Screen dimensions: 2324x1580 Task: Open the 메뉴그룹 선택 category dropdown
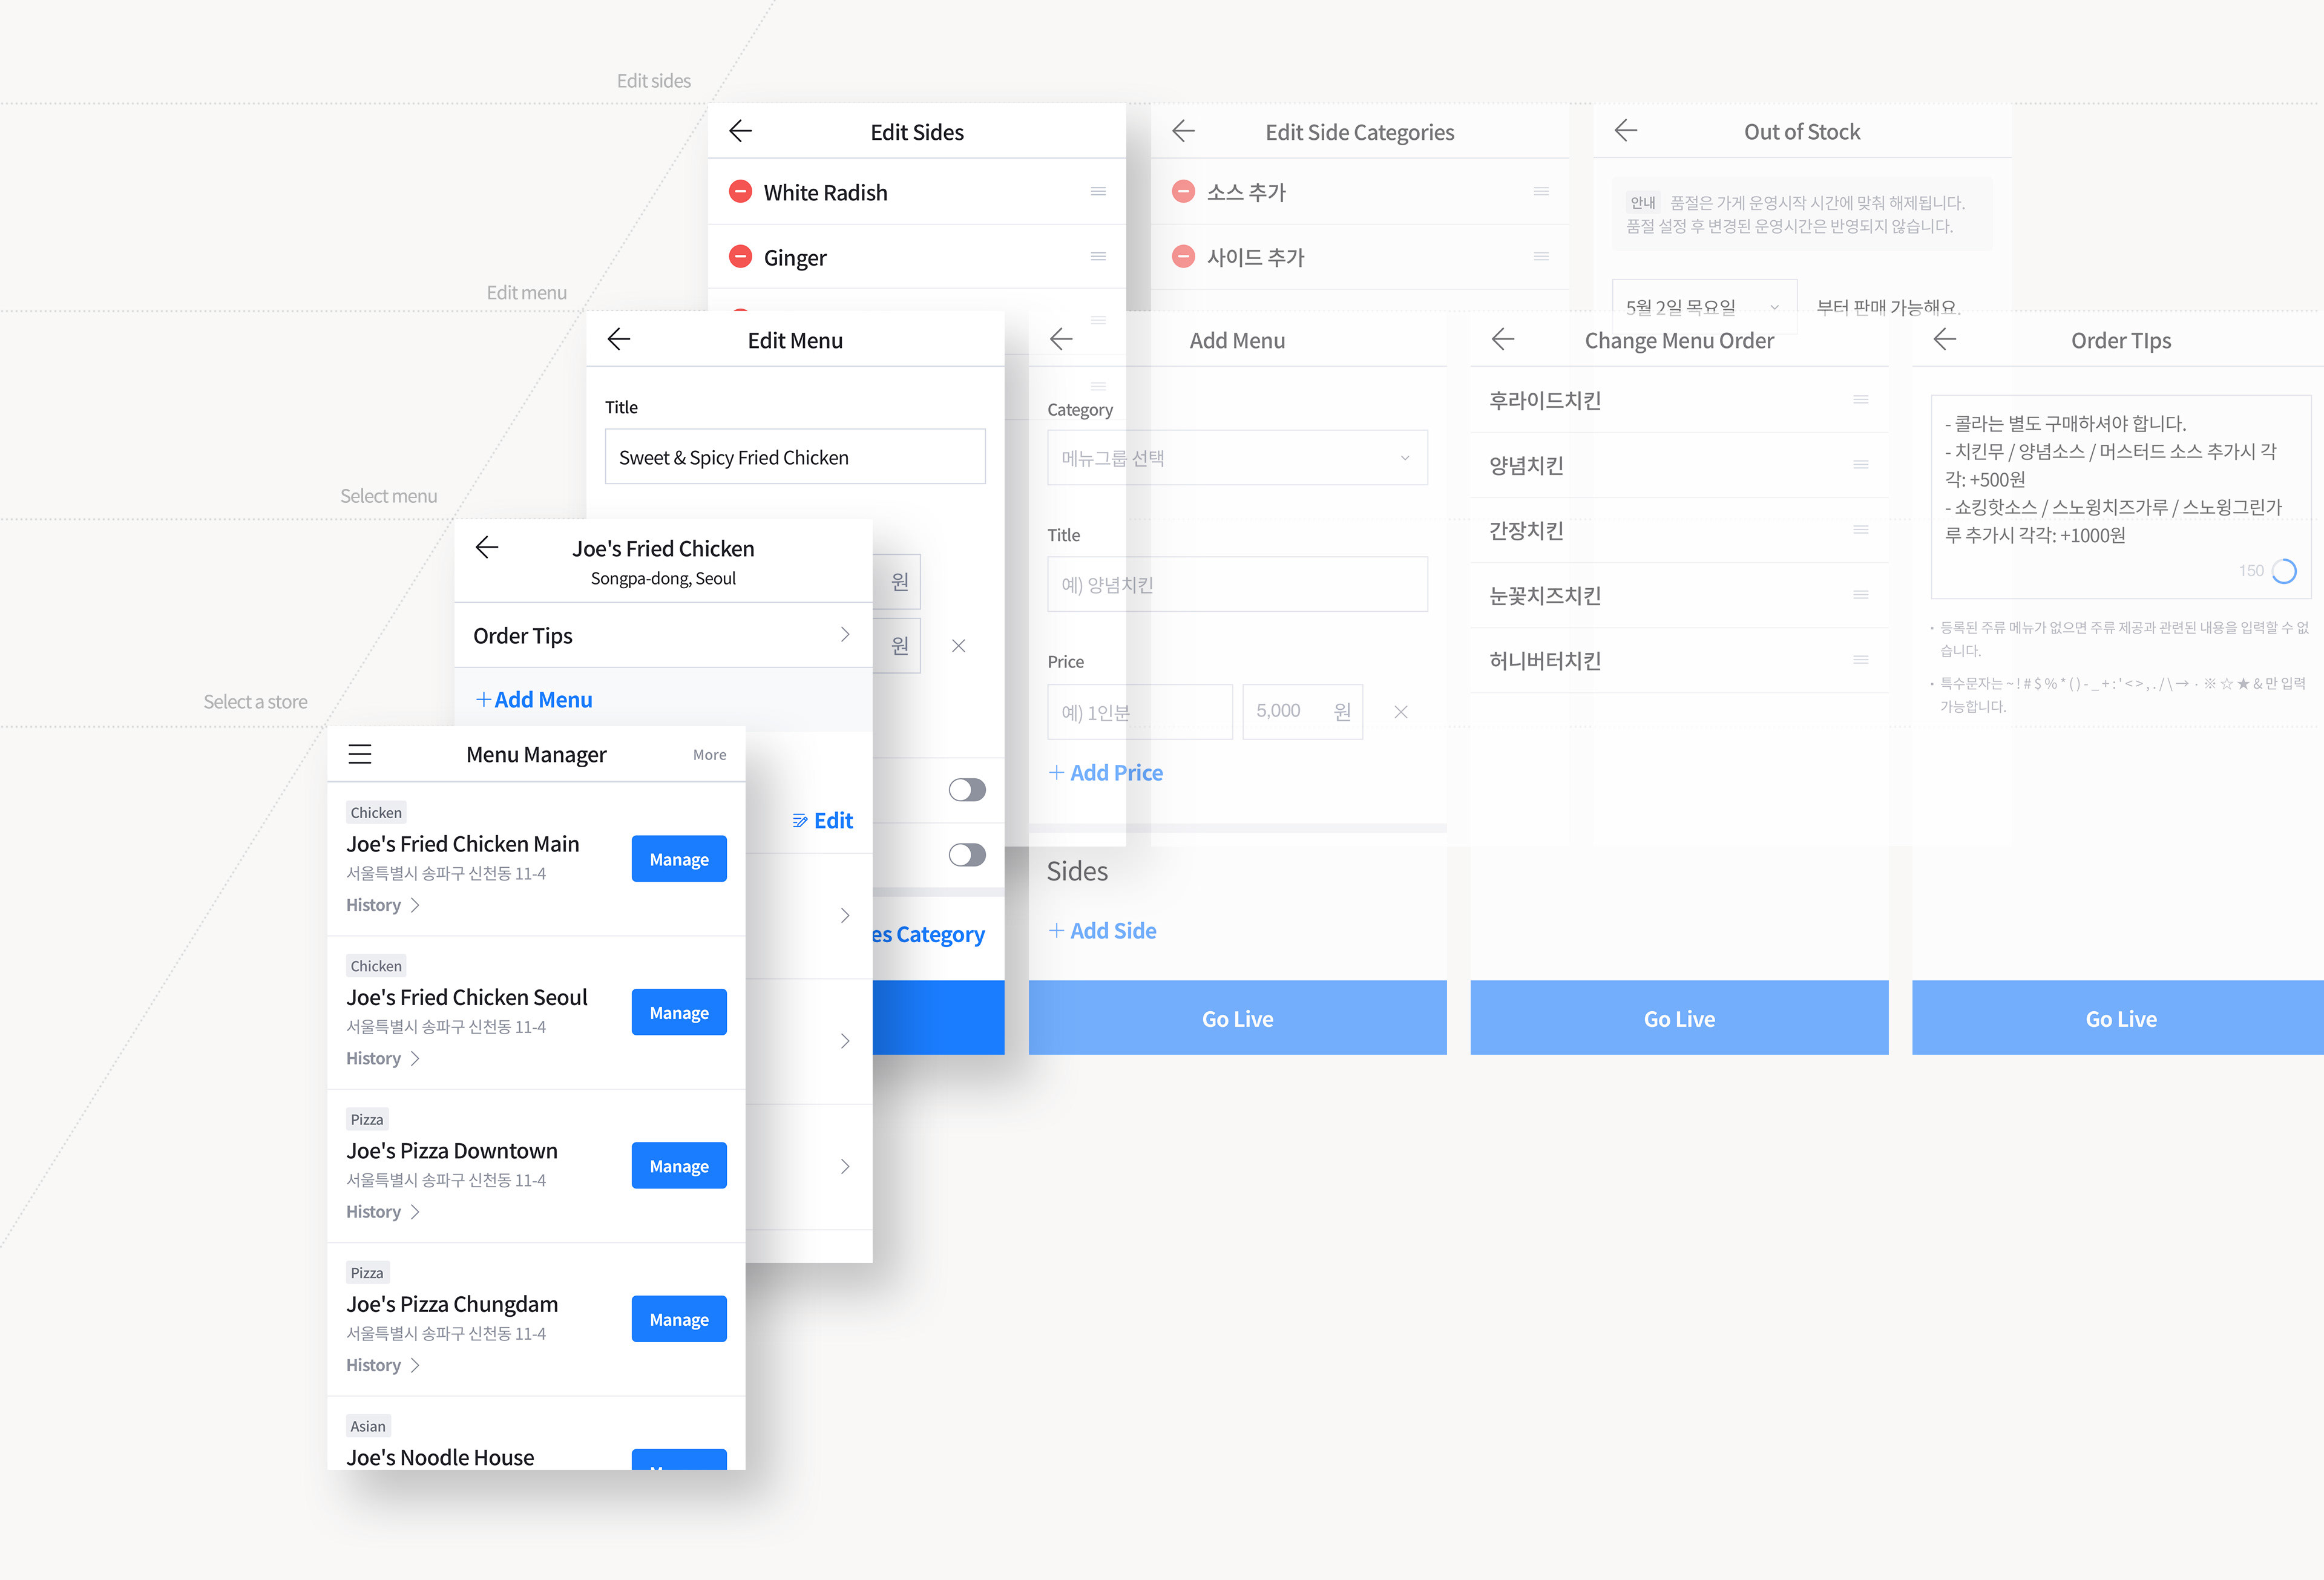(x=1237, y=458)
